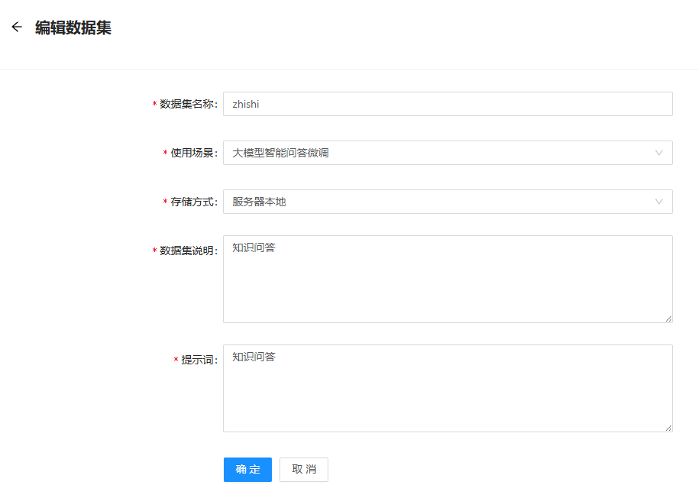
Task: Click the 数据集名称 field label
Action: [x=188, y=105]
